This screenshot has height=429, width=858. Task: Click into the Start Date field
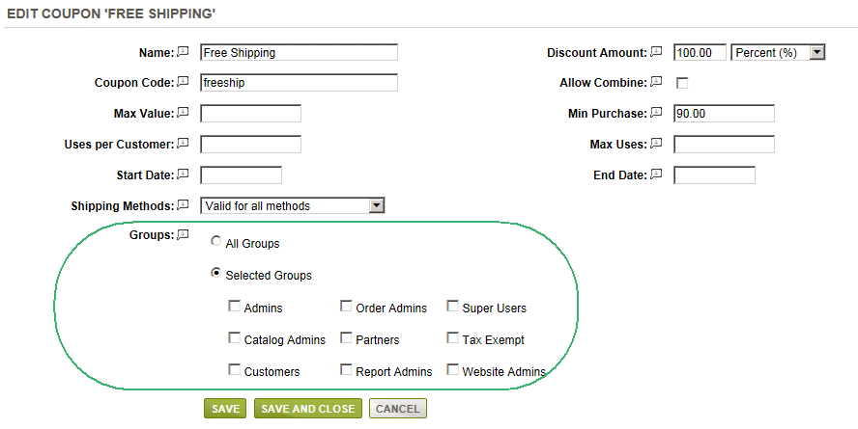241,175
